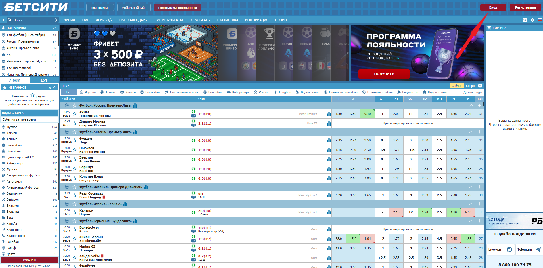Toggle the Другие виды checkbox

click(460, 92)
